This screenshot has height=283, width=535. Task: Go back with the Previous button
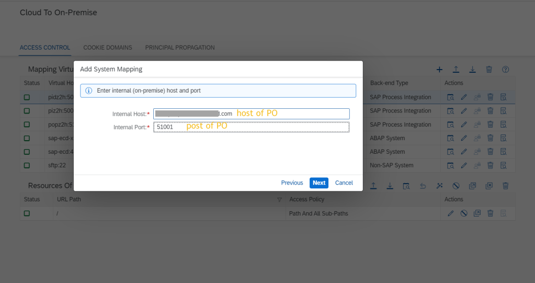tap(292, 183)
